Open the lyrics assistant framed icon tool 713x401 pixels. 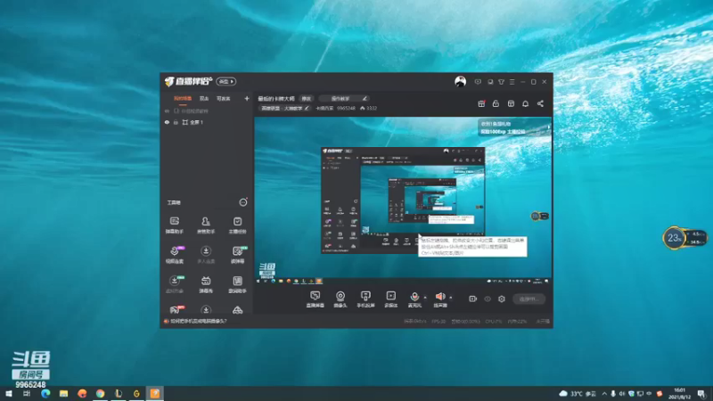coord(237,284)
